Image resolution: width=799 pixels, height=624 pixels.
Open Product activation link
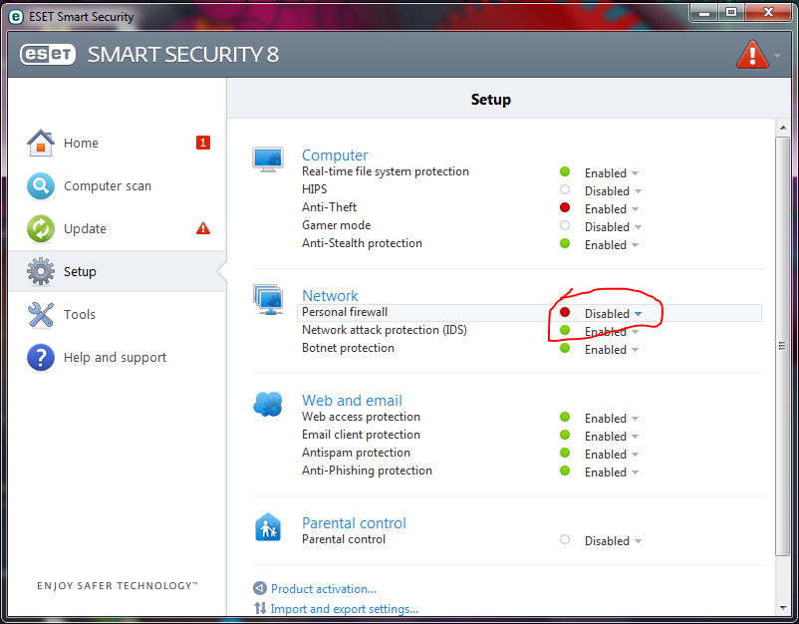click(324, 589)
